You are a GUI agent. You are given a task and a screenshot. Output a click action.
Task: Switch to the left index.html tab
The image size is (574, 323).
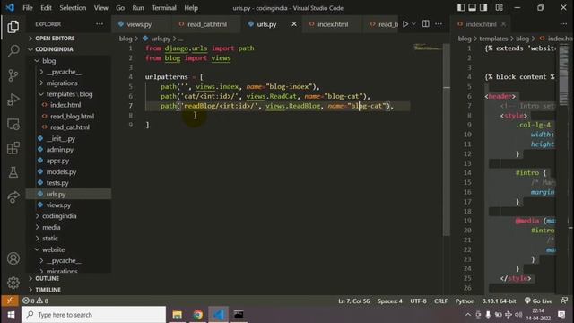pos(333,24)
